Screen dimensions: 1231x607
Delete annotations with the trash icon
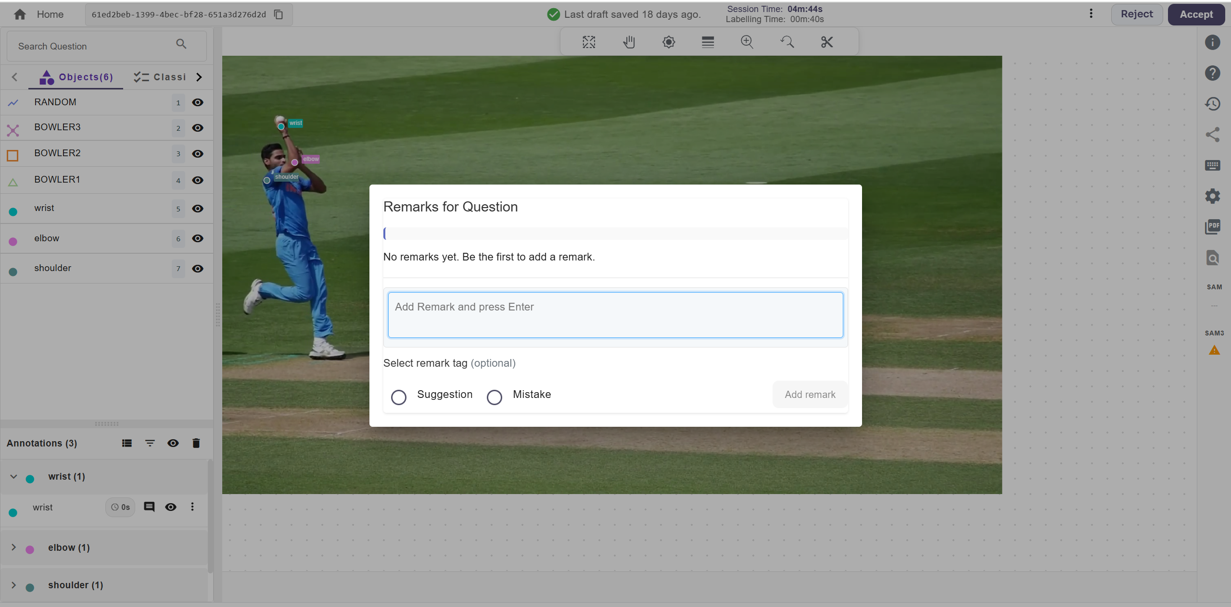[196, 443]
